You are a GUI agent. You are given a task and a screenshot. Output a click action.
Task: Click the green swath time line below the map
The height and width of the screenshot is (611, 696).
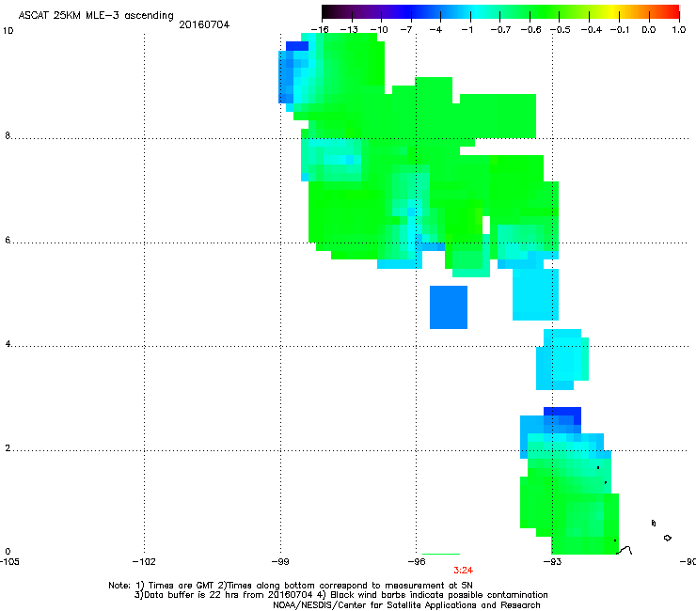point(441,554)
